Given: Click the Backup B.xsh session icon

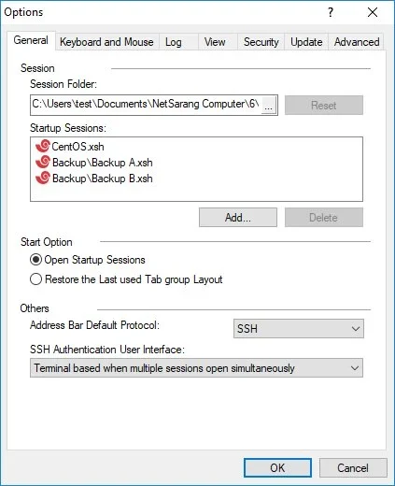Looking at the screenshot, I should point(43,178).
